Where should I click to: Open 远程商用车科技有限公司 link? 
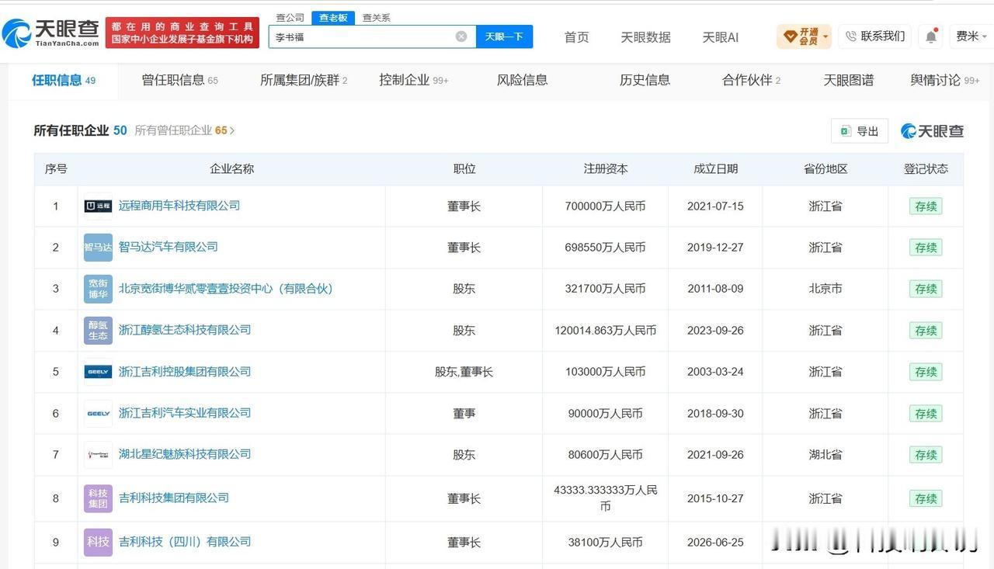pyautogui.click(x=179, y=206)
